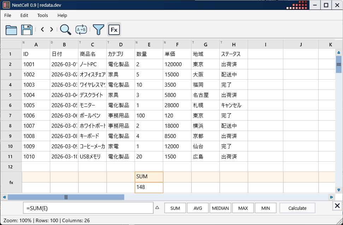343x225 pixels.
Task: Filter the data using the funnel icon
Action: pyautogui.click(x=98, y=29)
